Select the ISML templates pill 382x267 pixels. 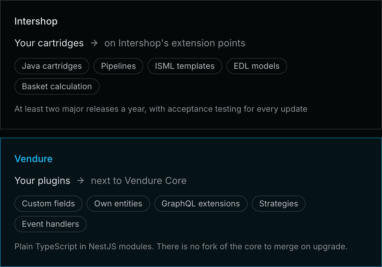185,66
